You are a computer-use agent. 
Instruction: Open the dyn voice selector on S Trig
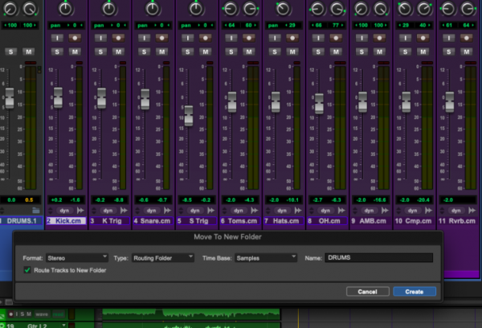pyautogui.click(x=195, y=211)
